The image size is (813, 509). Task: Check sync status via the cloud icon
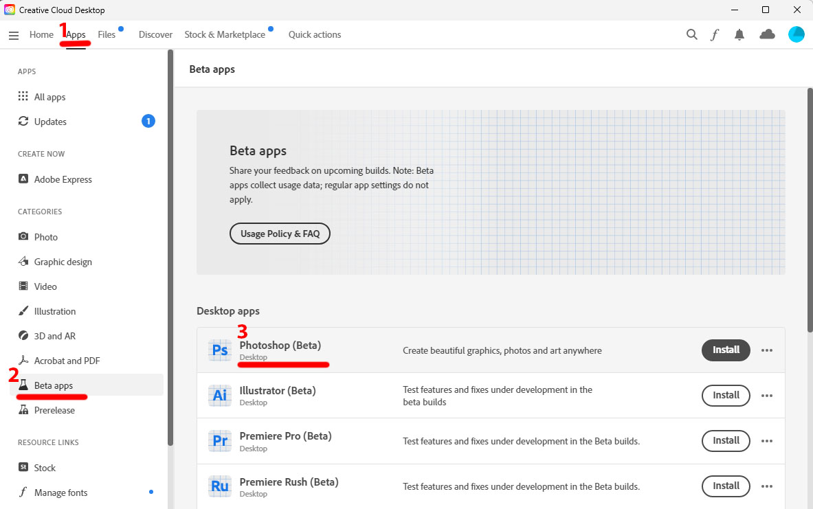click(767, 34)
